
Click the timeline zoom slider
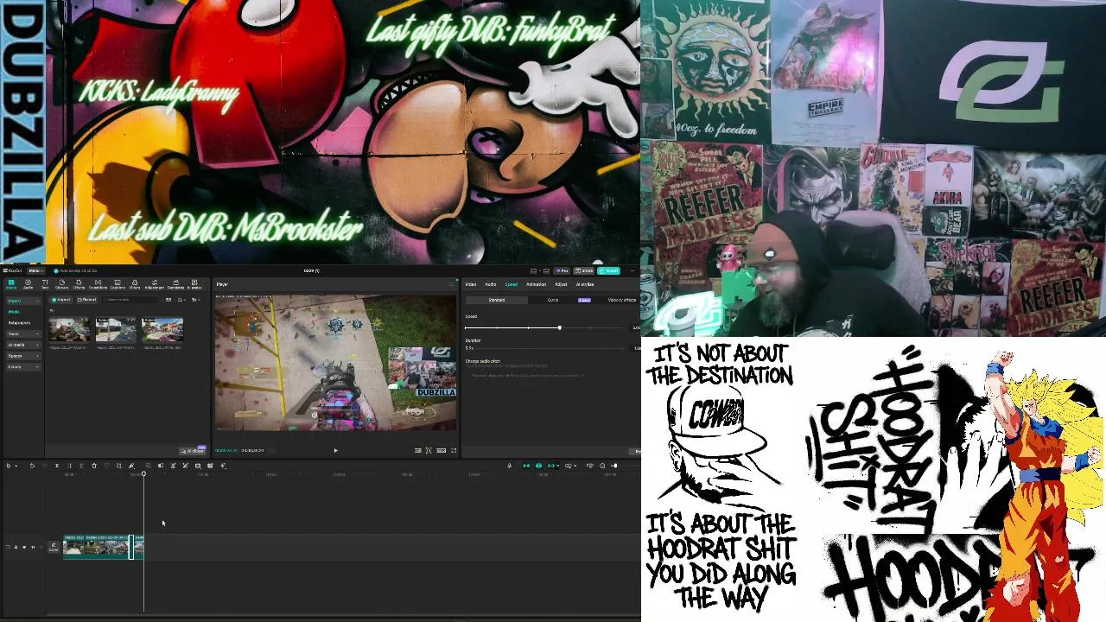(614, 466)
